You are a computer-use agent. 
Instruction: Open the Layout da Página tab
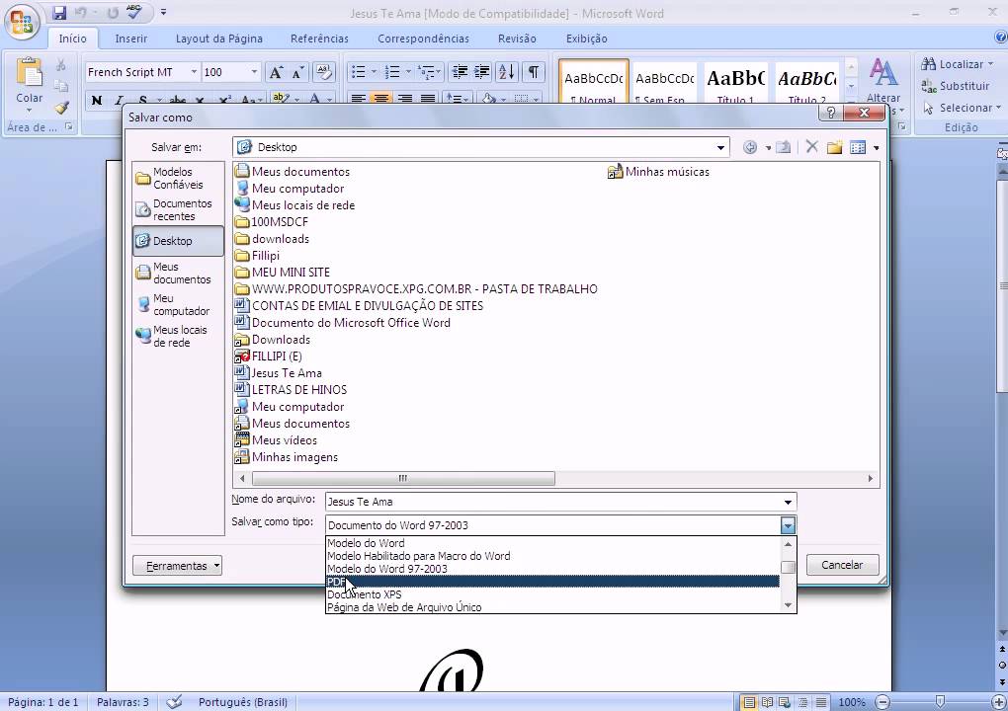(218, 39)
